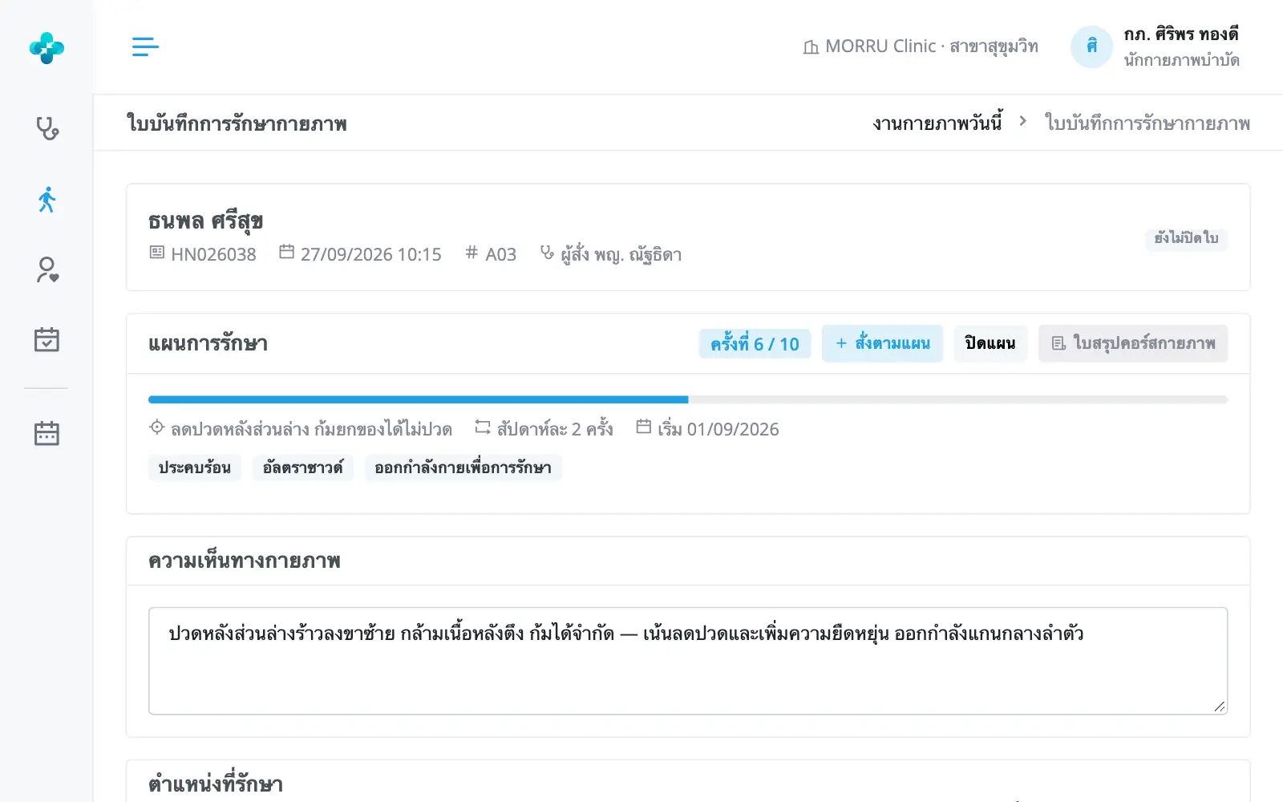Viewport: 1283px width, 802px height.
Task: Click the calendar icon beside เริ่ม 01/09/2026
Action: 644,427
